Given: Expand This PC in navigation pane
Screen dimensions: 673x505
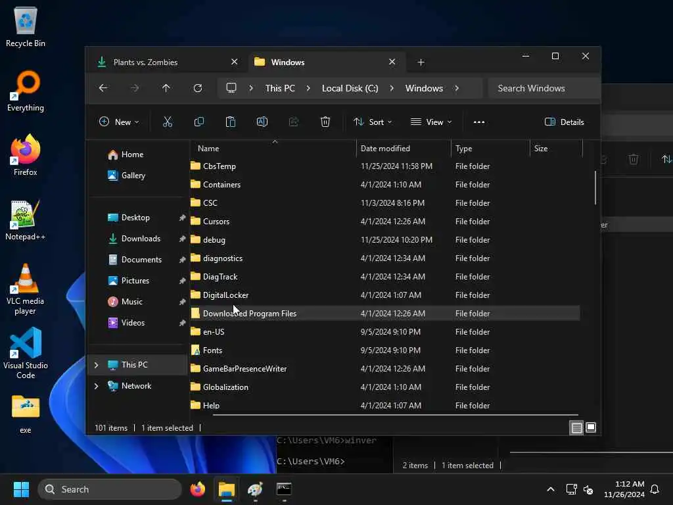Looking at the screenshot, I should [96, 365].
